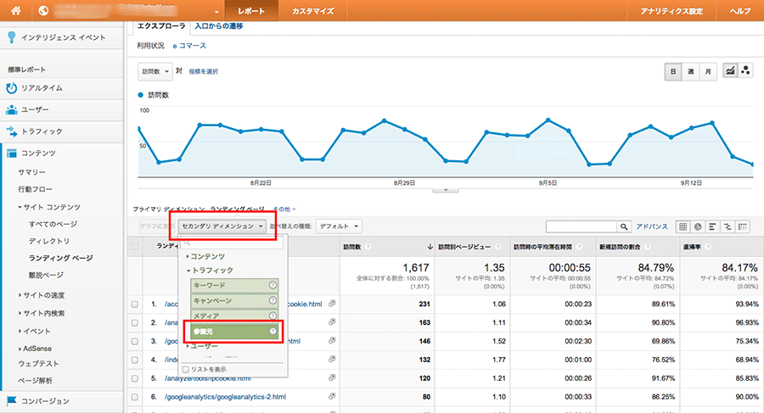Enable the リストを表示 checkbox
The image size is (764, 413).
tap(186, 369)
